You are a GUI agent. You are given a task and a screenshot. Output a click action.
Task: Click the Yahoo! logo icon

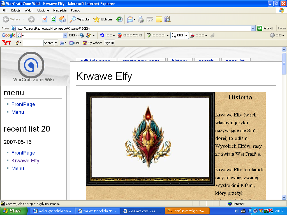pos(6,43)
